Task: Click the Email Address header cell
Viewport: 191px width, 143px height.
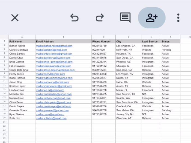Action: [64, 41]
